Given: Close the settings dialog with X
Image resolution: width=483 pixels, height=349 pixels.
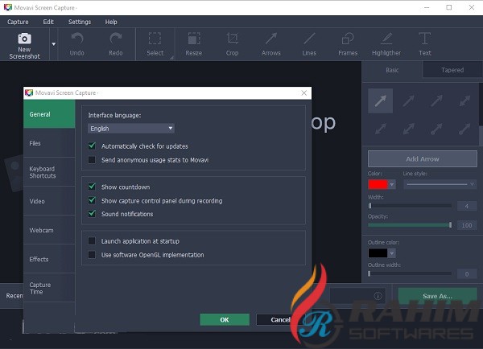Looking at the screenshot, I should coord(304,93).
